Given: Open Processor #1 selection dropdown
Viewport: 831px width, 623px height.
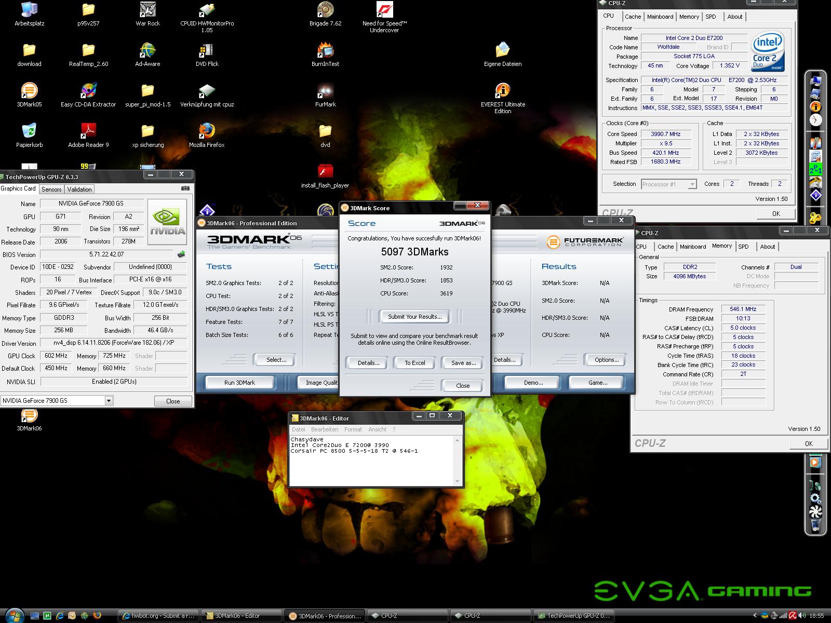Looking at the screenshot, I should pos(692,184).
